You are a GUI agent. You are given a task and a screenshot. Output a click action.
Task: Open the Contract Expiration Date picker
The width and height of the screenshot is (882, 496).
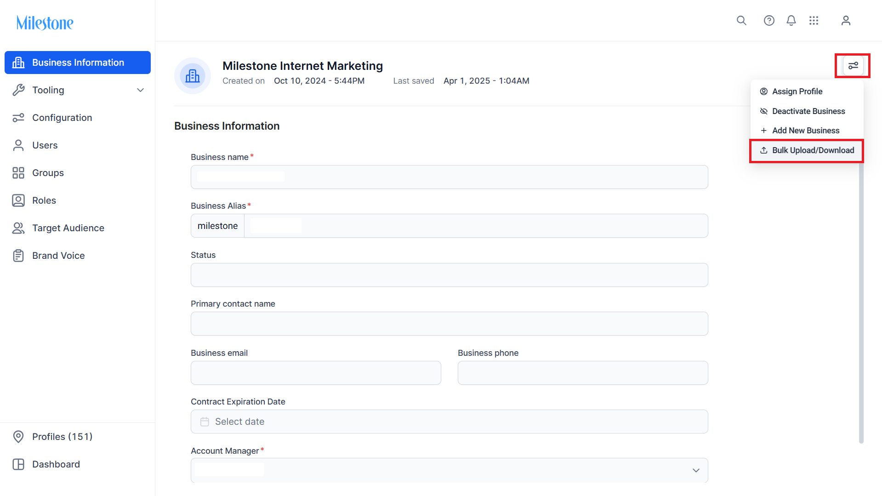coord(450,422)
